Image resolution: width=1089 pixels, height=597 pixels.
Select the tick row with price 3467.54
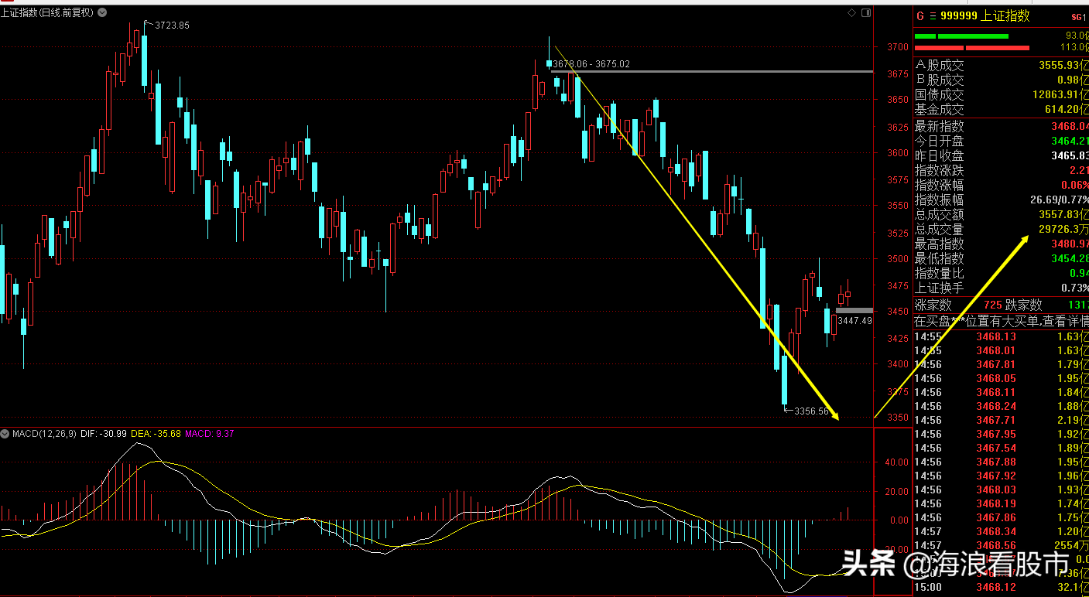coord(1002,448)
